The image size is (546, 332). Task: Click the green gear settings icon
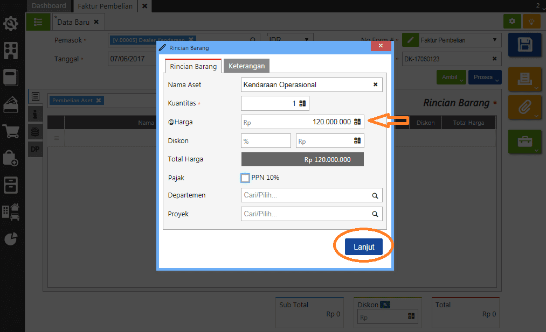click(x=512, y=21)
